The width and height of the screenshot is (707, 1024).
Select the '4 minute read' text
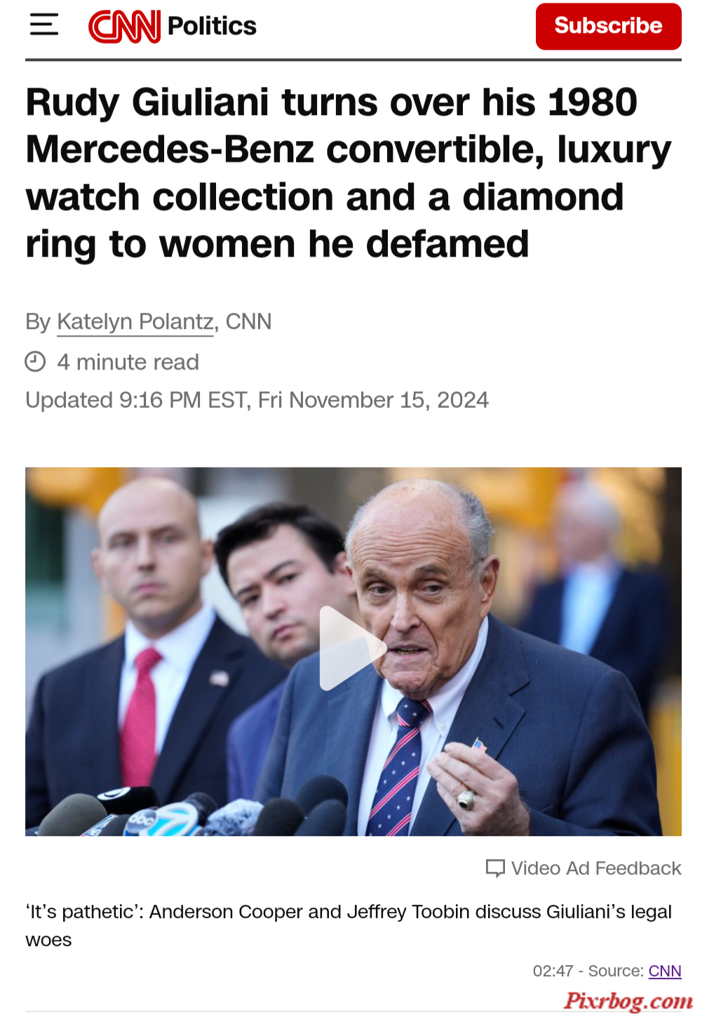[x=128, y=362]
